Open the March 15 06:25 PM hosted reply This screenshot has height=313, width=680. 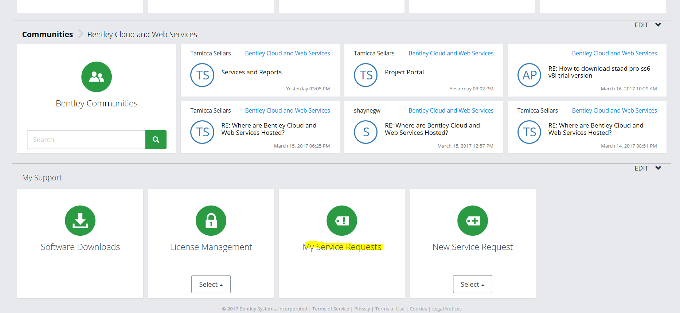tap(269, 129)
